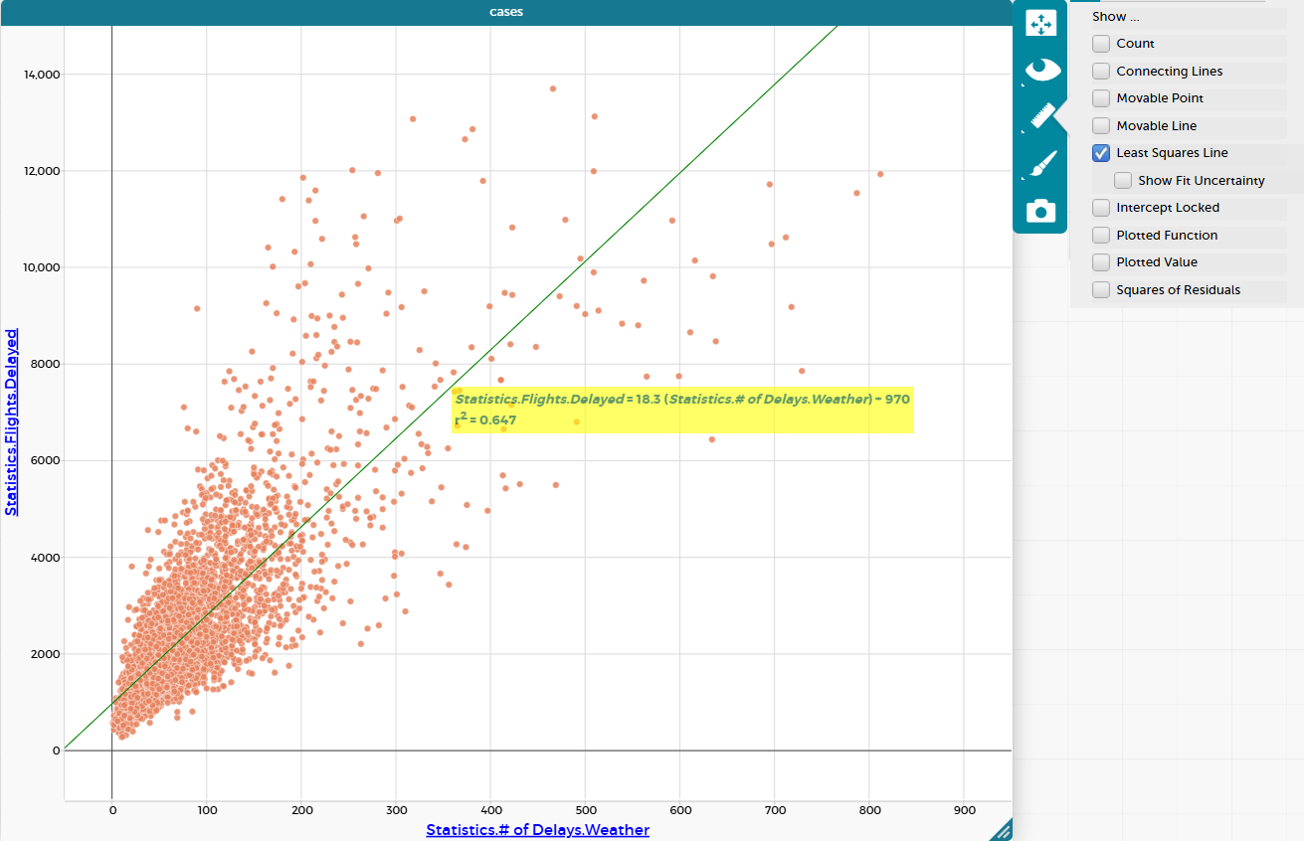The height and width of the screenshot is (841, 1304).
Task: Select the yellow regression equation label
Action: pyautogui.click(x=682, y=410)
